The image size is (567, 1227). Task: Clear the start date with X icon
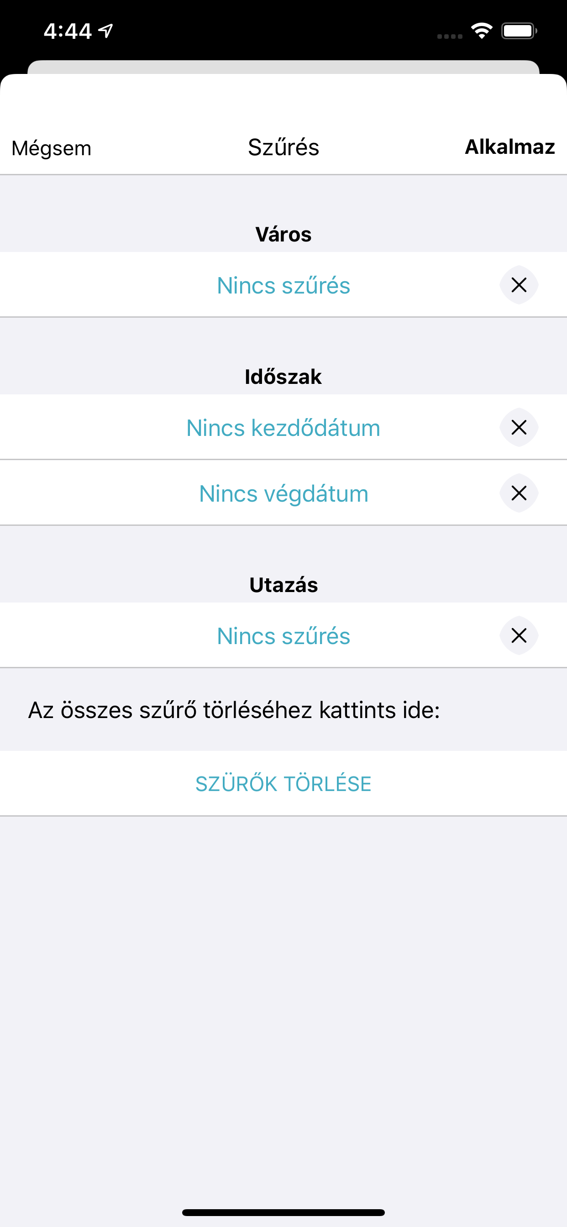519,427
